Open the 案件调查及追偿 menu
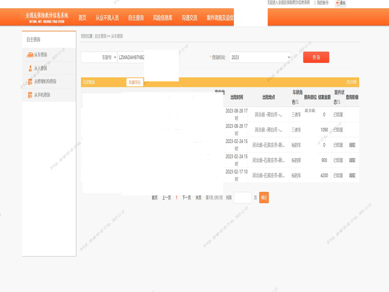This screenshot has width=389, height=292. click(220, 18)
